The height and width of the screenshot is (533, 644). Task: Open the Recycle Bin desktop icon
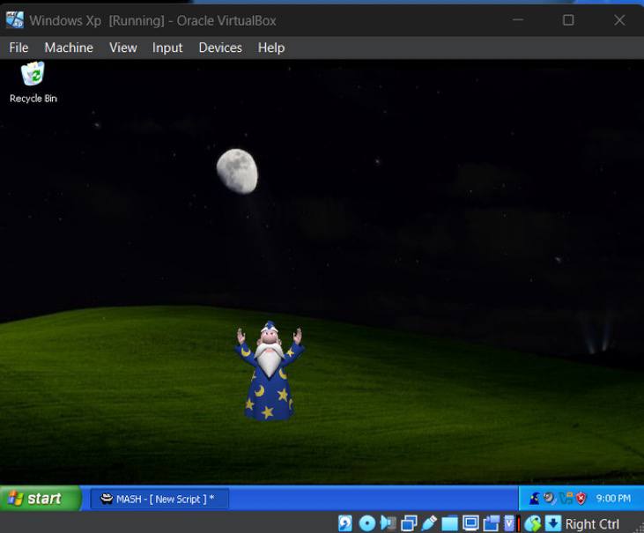tap(33, 82)
